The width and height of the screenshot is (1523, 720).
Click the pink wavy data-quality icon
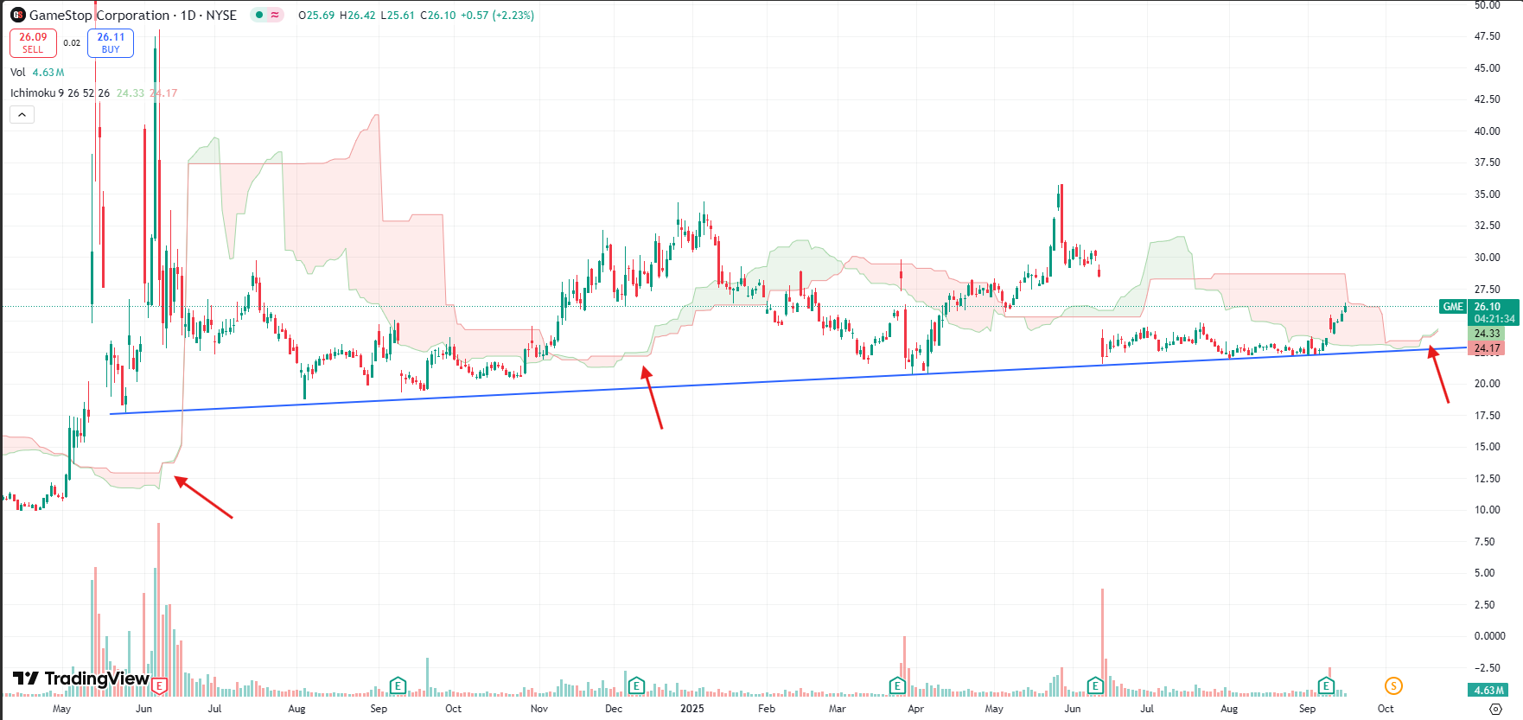[275, 15]
